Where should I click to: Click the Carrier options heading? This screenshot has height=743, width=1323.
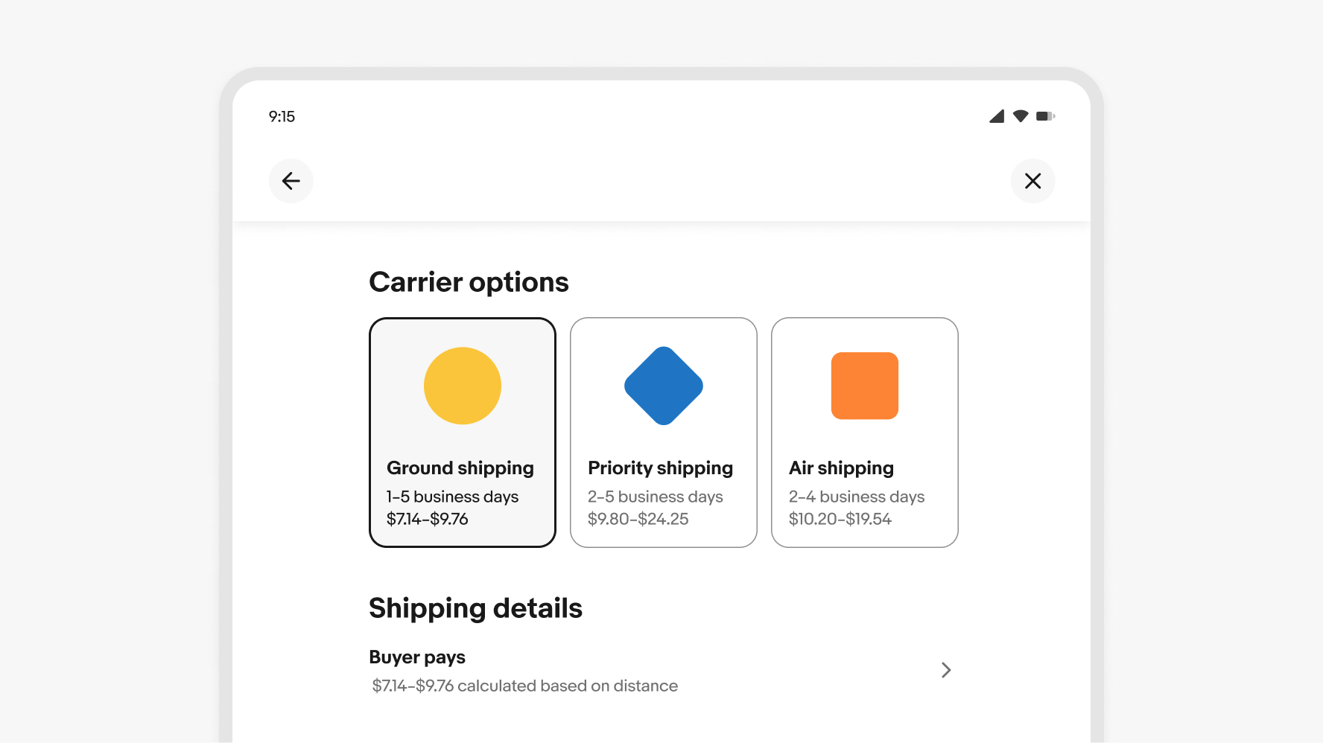click(469, 282)
